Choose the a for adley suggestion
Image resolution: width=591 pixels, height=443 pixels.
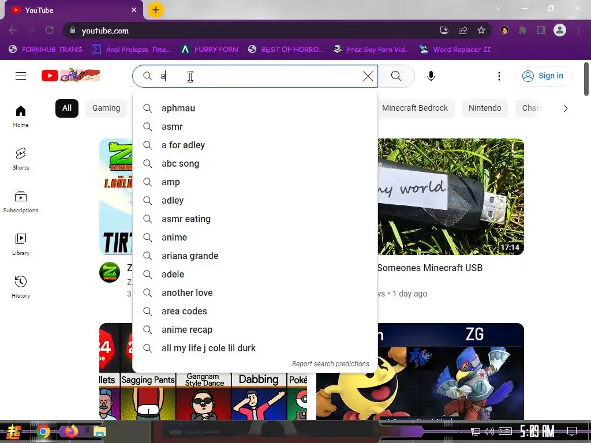point(255,145)
